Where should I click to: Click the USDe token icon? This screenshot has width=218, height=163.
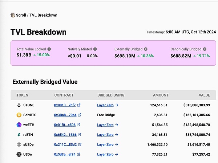pos(19,154)
